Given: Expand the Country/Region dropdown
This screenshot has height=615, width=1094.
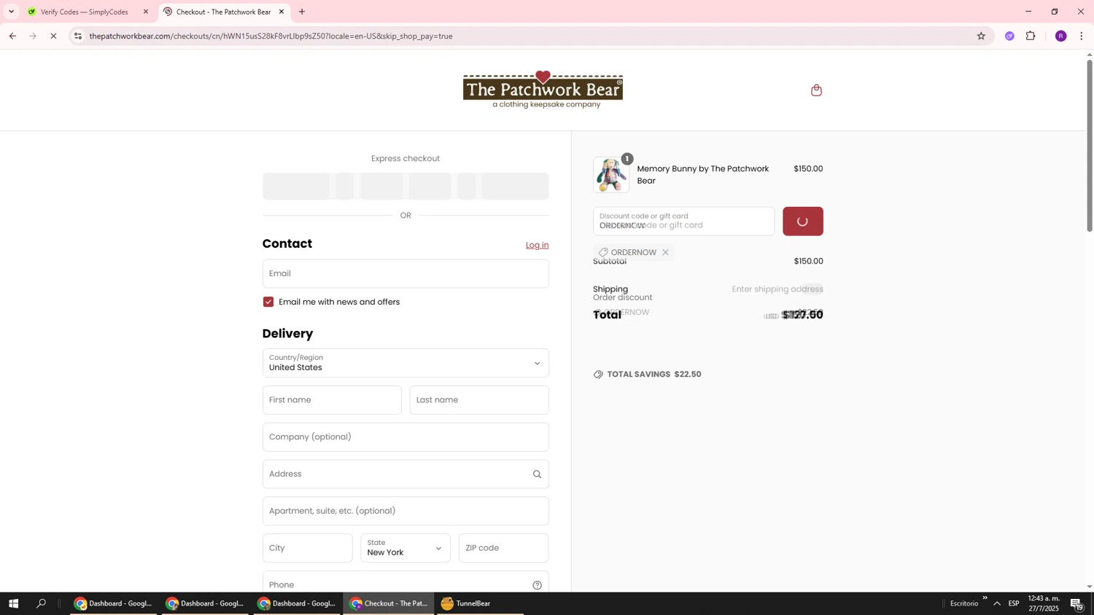Looking at the screenshot, I should (x=406, y=363).
